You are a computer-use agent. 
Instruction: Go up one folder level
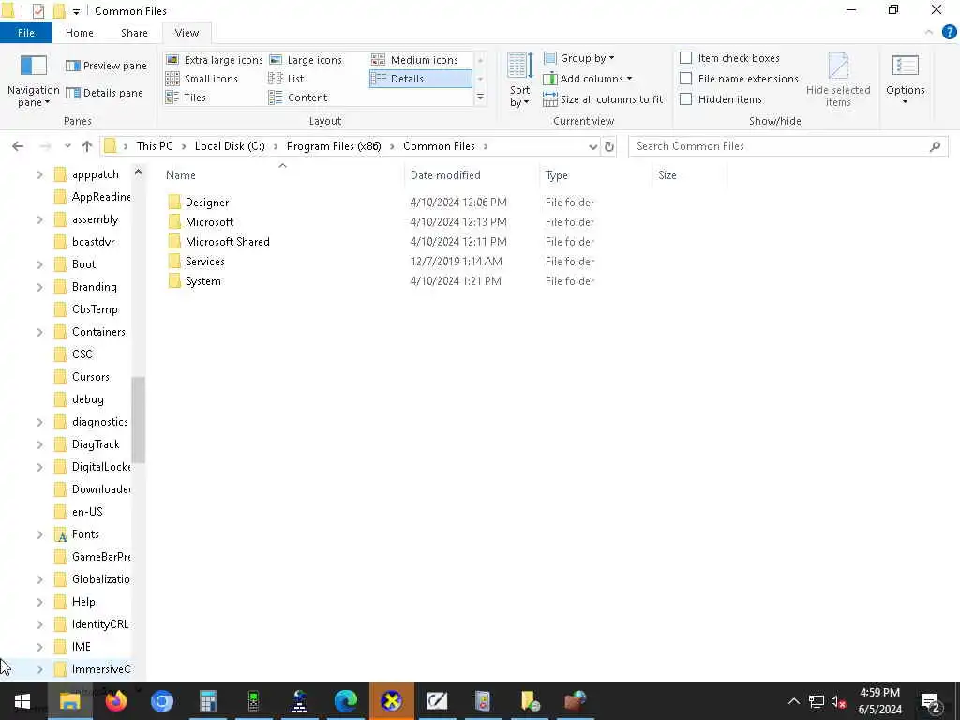[87, 146]
